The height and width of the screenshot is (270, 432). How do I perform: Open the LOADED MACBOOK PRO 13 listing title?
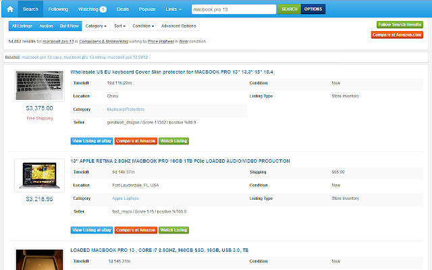(x=159, y=250)
